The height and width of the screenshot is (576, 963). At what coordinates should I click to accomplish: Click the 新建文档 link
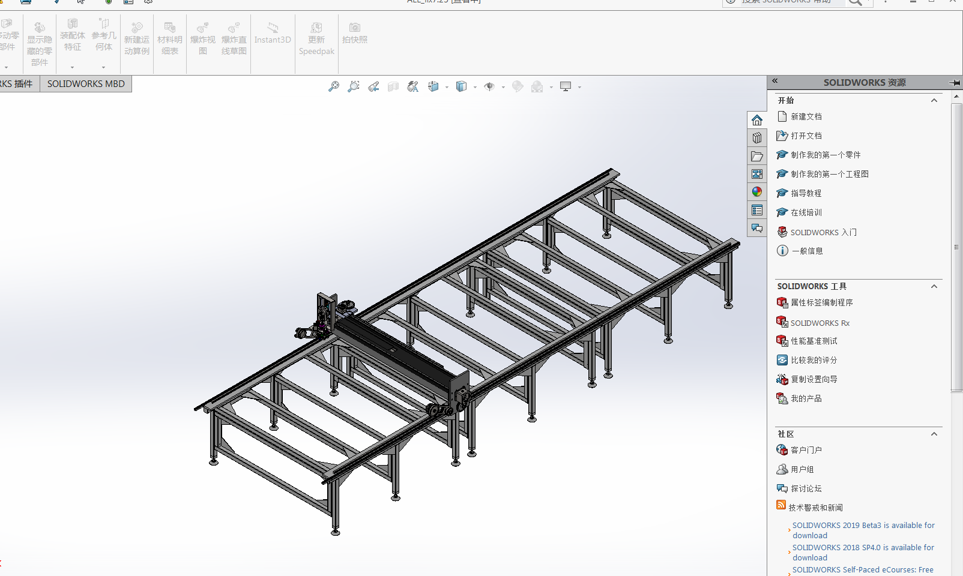[806, 116]
